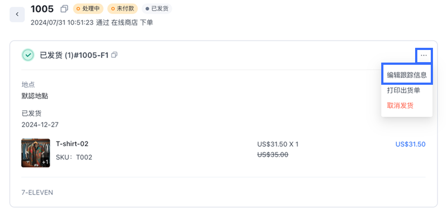Choose 打印出货单 menu option
This screenshot has width=446, height=213.
(x=403, y=90)
